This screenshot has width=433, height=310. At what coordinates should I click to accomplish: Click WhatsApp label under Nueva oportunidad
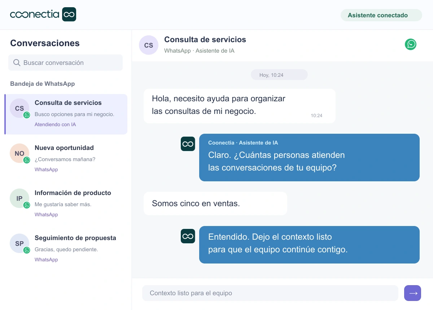[x=46, y=169]
